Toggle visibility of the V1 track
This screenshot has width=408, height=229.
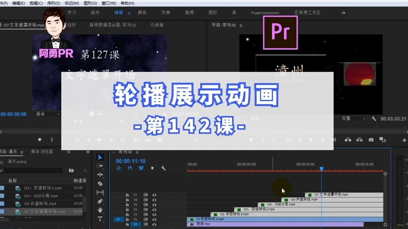pyautogui.click(x=154, y=224)
